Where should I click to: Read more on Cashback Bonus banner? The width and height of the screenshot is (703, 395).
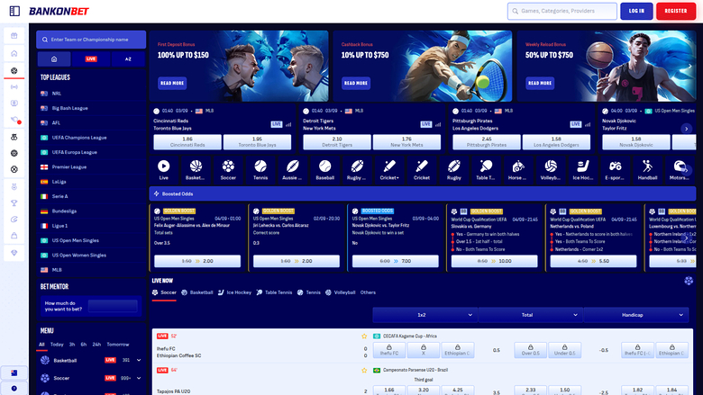356,83
